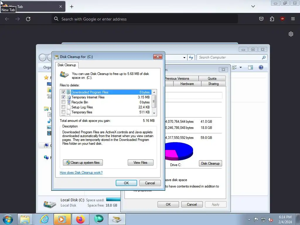Open the Explorer address bar dropdown arrow
The image size is (300, 225).
184,57
